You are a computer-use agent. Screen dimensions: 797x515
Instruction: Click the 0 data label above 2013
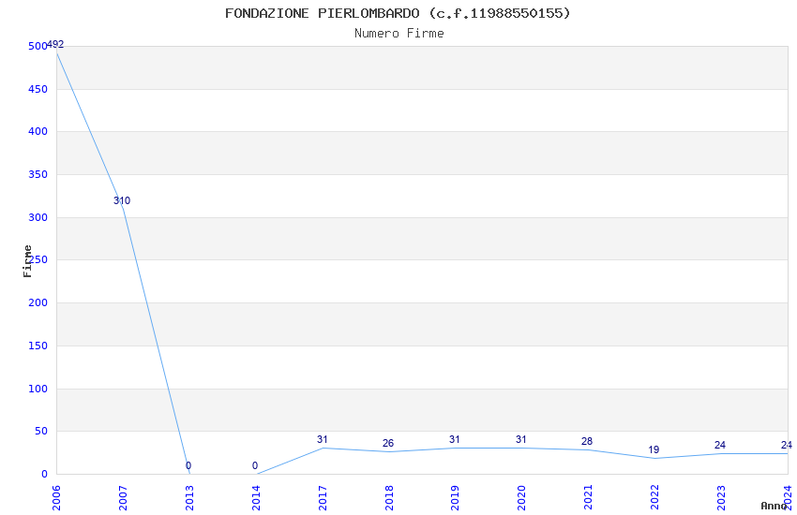click(188, 465)
